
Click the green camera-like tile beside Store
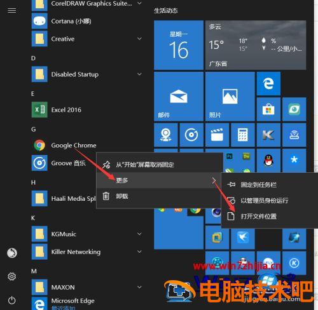point(294,109)
